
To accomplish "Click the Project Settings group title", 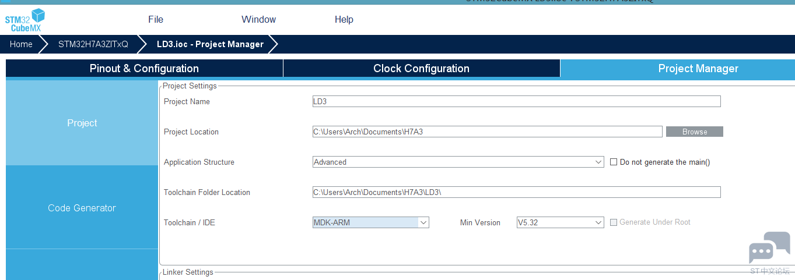I will pyautogui.click(x=190, y=86).
